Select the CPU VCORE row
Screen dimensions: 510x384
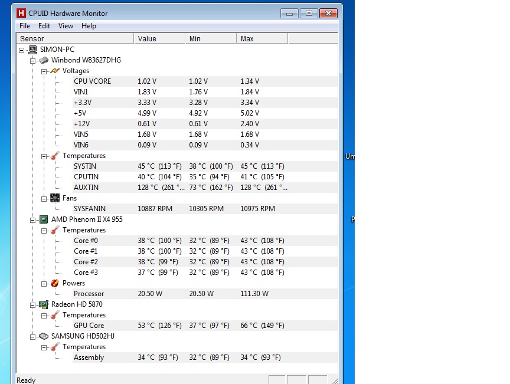pyautogui.click(x=205, y=81)
